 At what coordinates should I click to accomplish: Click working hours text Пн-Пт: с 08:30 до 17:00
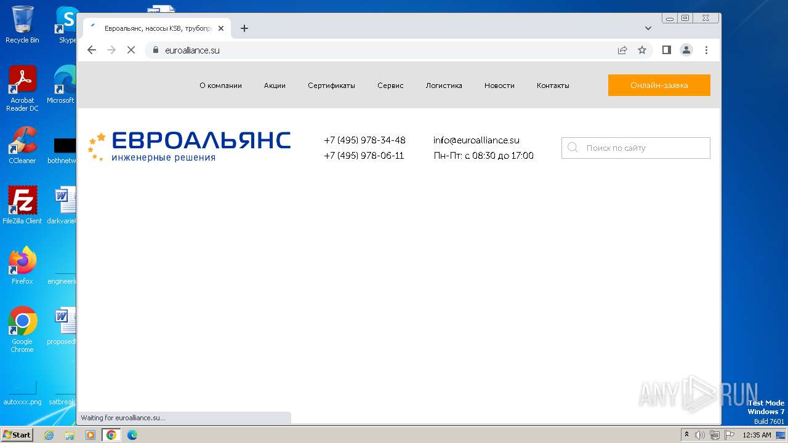coord(484,156)
